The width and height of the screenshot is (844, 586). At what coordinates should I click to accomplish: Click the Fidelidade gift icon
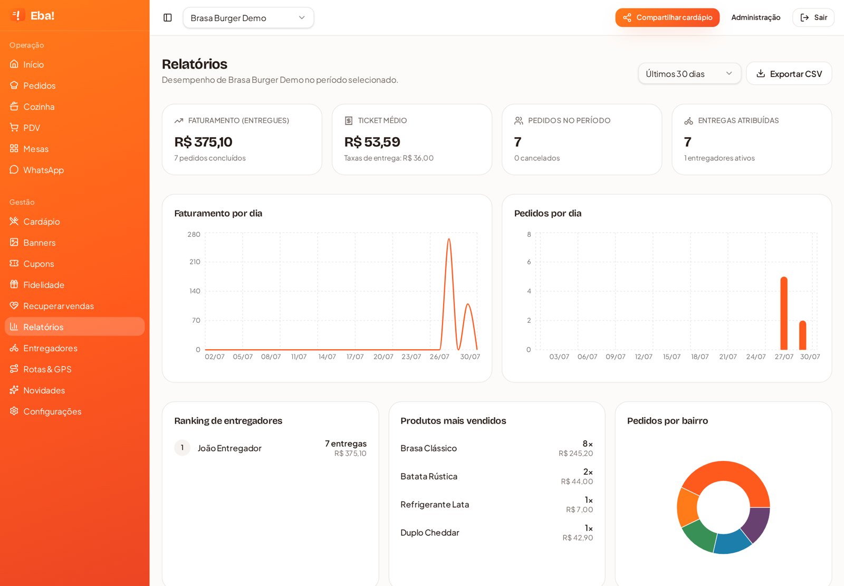click(14, 284)
